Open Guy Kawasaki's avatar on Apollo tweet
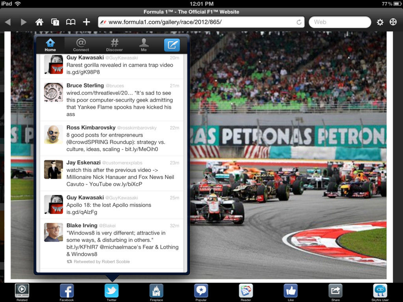Image resolution: width=403 pixels, height=302 pixels. pyautogui.click(x=54, y=204)
